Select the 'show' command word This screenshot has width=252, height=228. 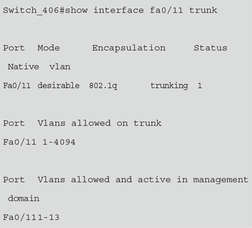point(76,10)
